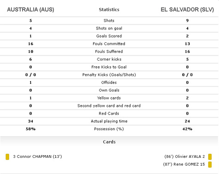
Task: Click the Statistics column header
Action: [109, 10]
